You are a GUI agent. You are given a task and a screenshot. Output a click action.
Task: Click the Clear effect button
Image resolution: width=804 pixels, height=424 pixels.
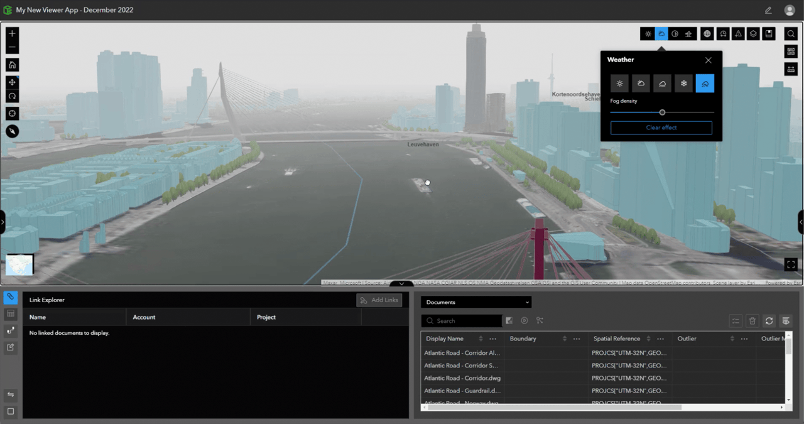point(661,128)
